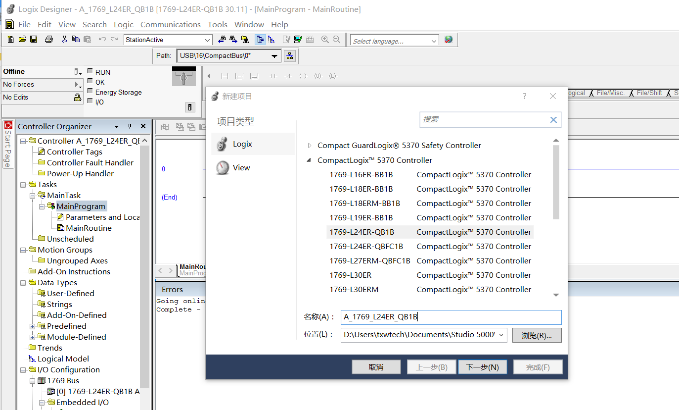The width and height of the screenshot is (679, 410).
Task: Open the Communications menu
Action: coord(170,24)
